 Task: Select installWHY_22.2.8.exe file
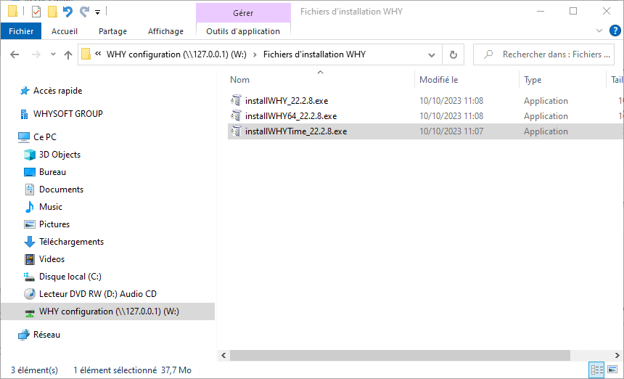pyautogui.click(x=287, y=101)
